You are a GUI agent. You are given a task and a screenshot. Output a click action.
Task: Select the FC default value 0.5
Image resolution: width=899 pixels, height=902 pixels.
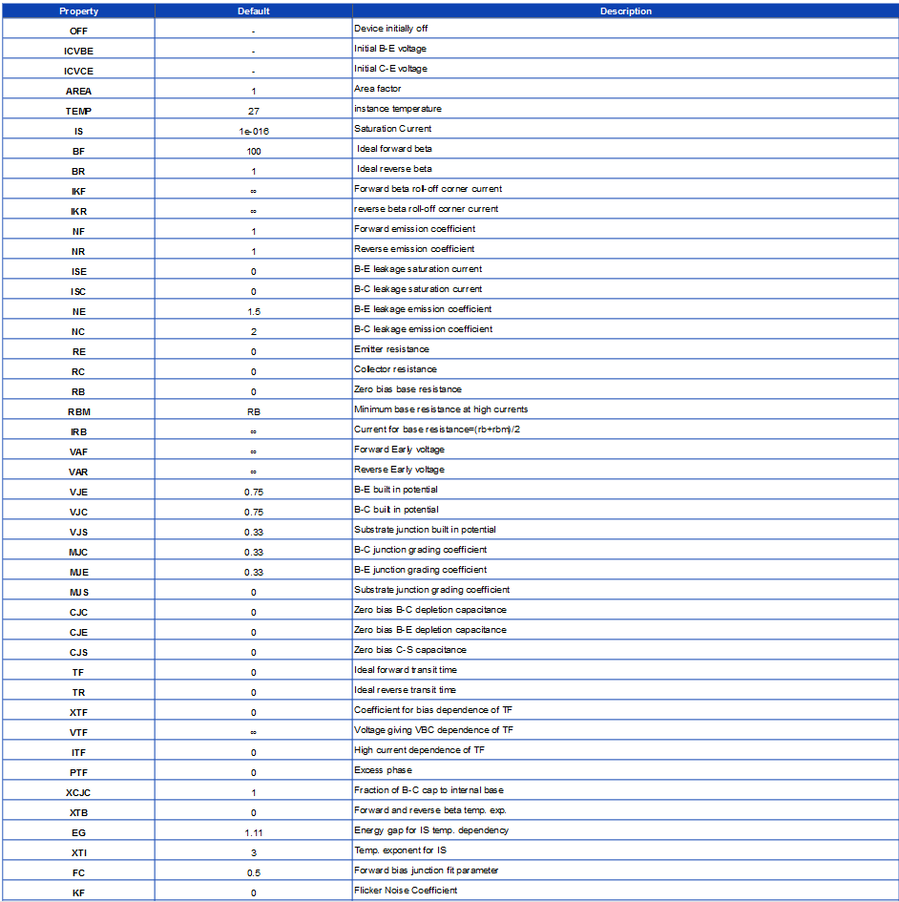pos(254,872)
